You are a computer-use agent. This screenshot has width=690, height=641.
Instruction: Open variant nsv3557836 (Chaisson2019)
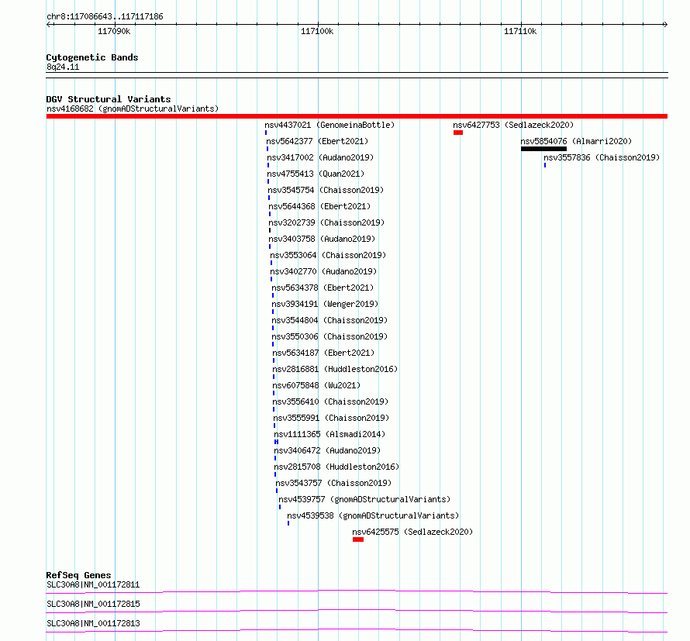[602, 157]
